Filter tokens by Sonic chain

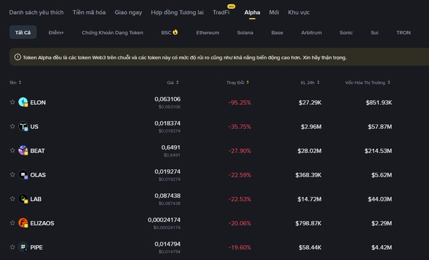click(346, 33)
